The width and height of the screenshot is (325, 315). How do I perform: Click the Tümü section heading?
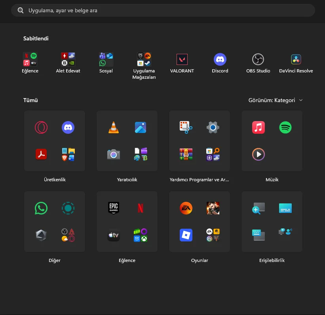(30, 100)
